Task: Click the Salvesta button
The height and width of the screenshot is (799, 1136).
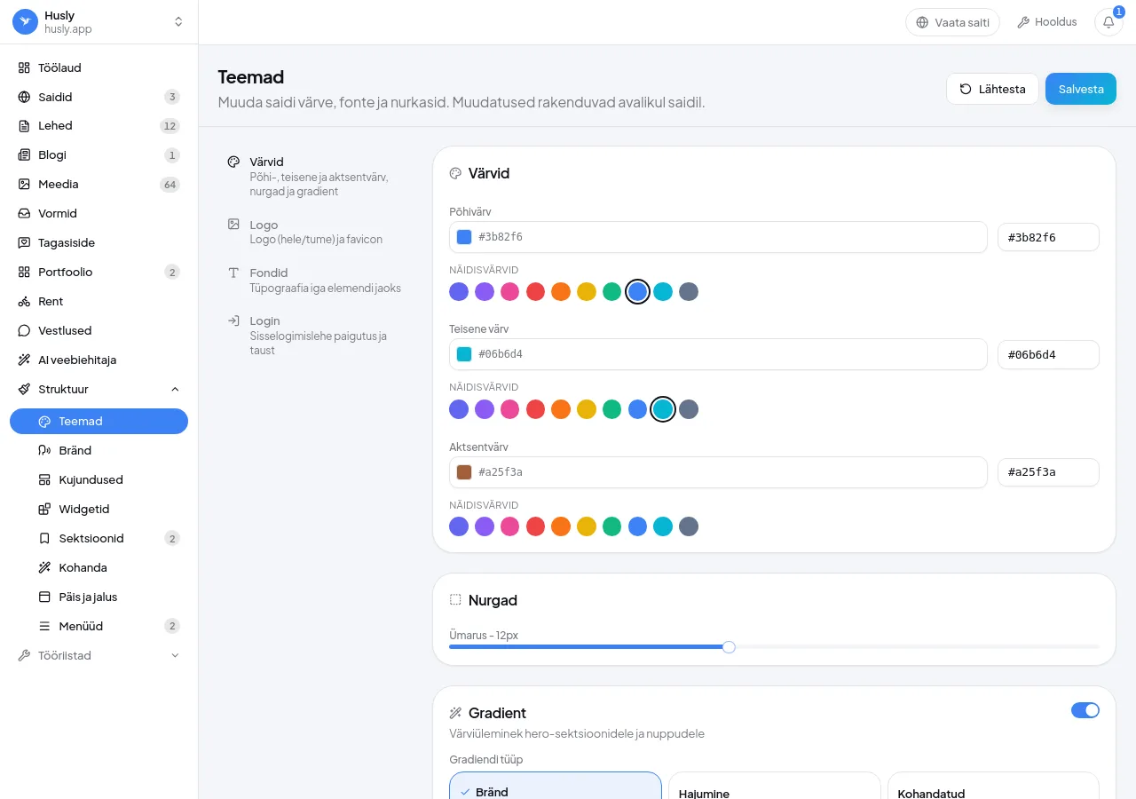Action: click(1081, 89)
